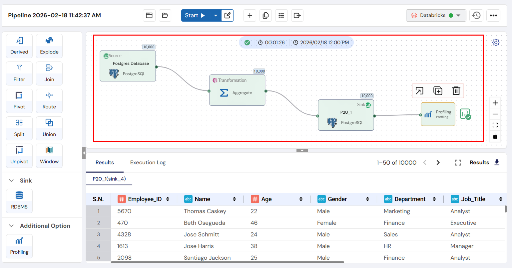The height and width of the screenshot is (268, 512).
Task: Select the Join transformation tool
Action: click(49, 73)
